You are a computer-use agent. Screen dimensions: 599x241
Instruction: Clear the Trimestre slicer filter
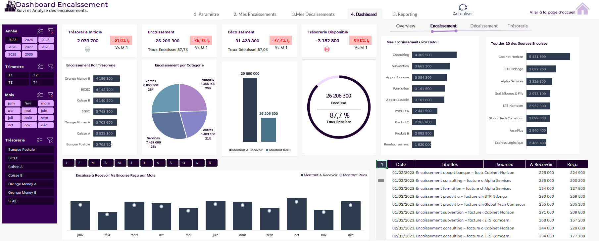(51, 67)
